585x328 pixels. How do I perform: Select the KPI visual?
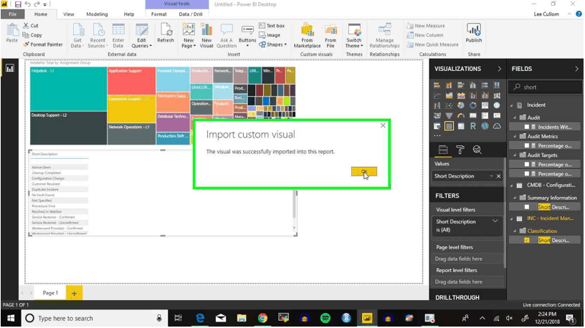pyautogui.click(x=497, y=116)
